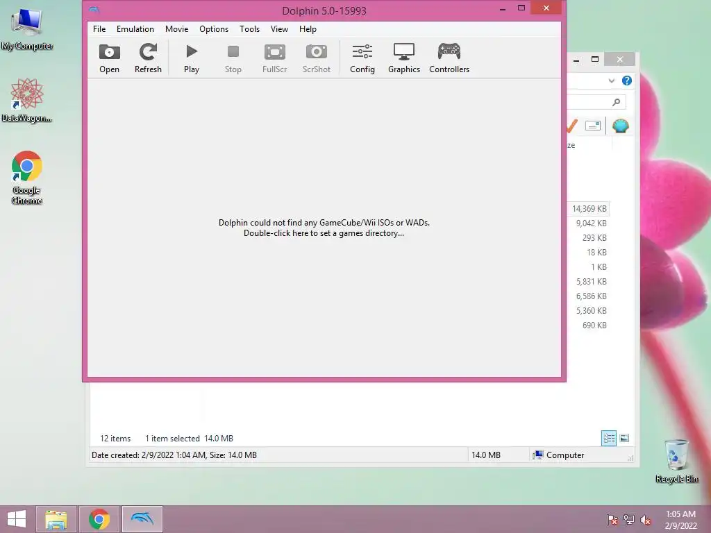Switch Explorer to details view
This screenshot has width=711, height=533.
click(608, 439)
